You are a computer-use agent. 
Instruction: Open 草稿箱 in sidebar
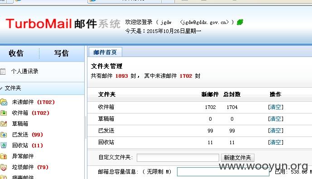(x=20, y=124)
